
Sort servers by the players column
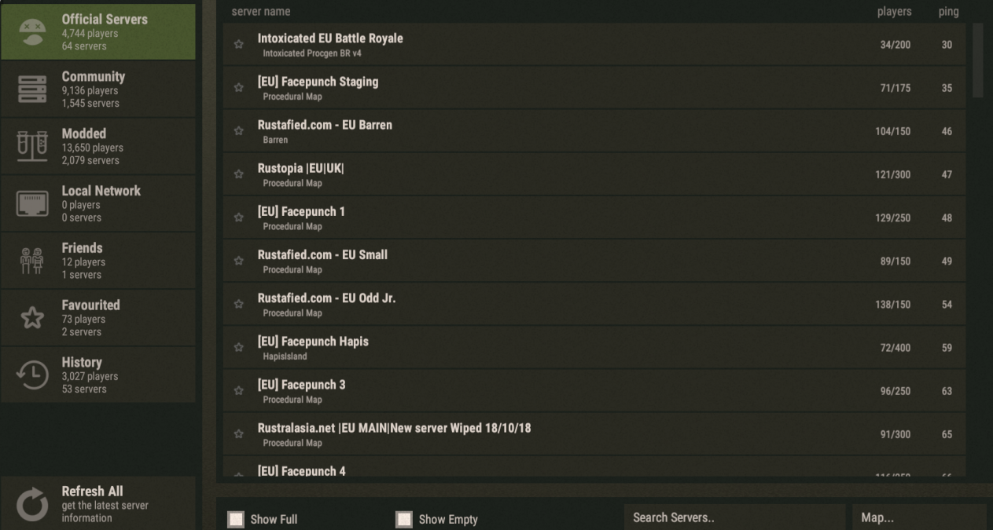click(894, 12)
